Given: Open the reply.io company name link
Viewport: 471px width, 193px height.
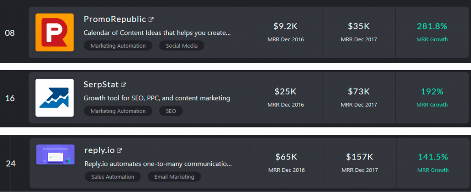Looking at the screenshot, I should coord(99,150).
